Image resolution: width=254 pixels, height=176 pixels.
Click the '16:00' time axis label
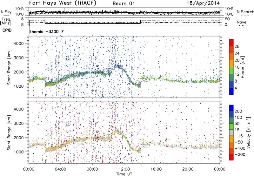click(156, 169)
